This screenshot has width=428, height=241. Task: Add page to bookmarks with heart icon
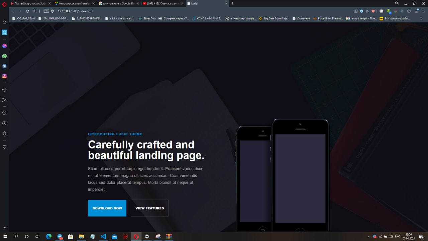373,11
